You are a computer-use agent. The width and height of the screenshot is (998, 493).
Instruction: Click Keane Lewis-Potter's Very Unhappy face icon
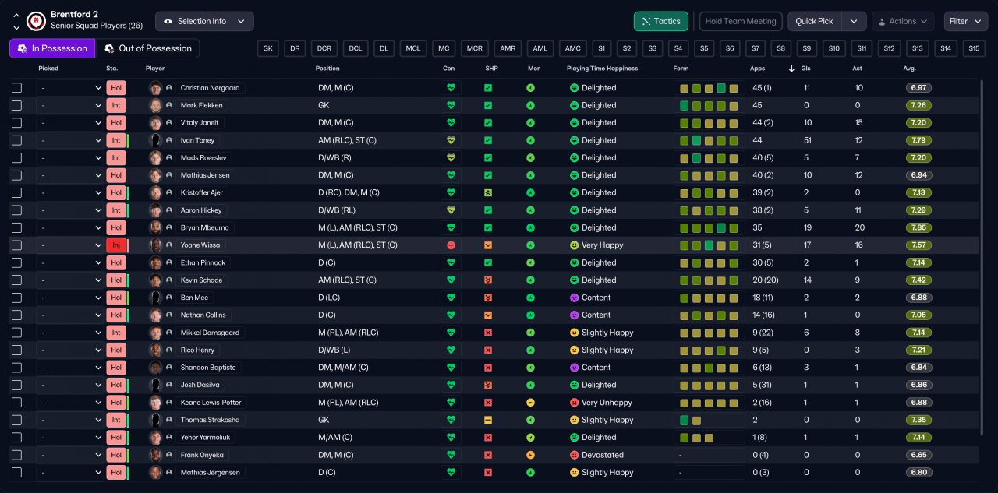coord(574,403)
